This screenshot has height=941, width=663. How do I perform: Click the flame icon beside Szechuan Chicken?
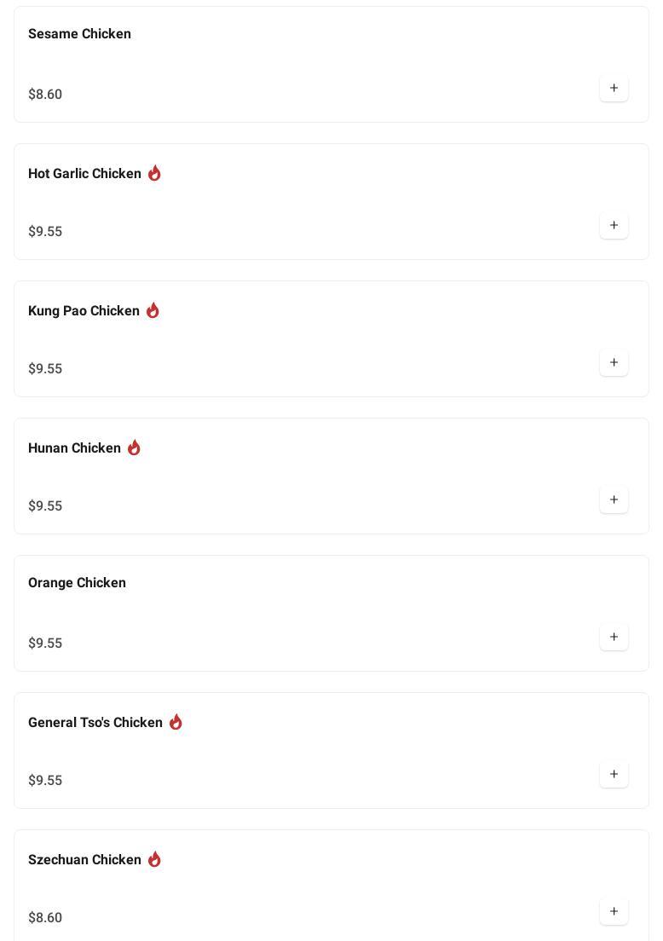[154, 859]
